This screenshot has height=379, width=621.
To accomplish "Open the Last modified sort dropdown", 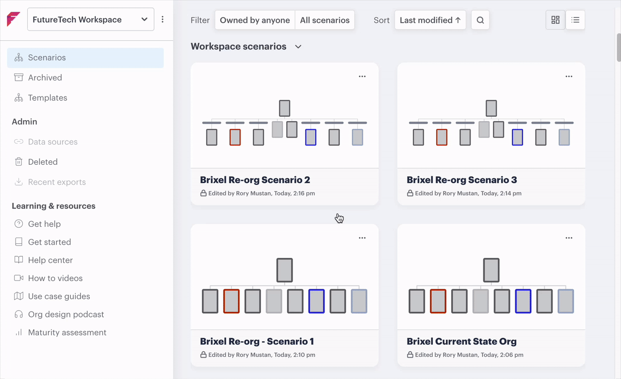I will tap(430, 20).
